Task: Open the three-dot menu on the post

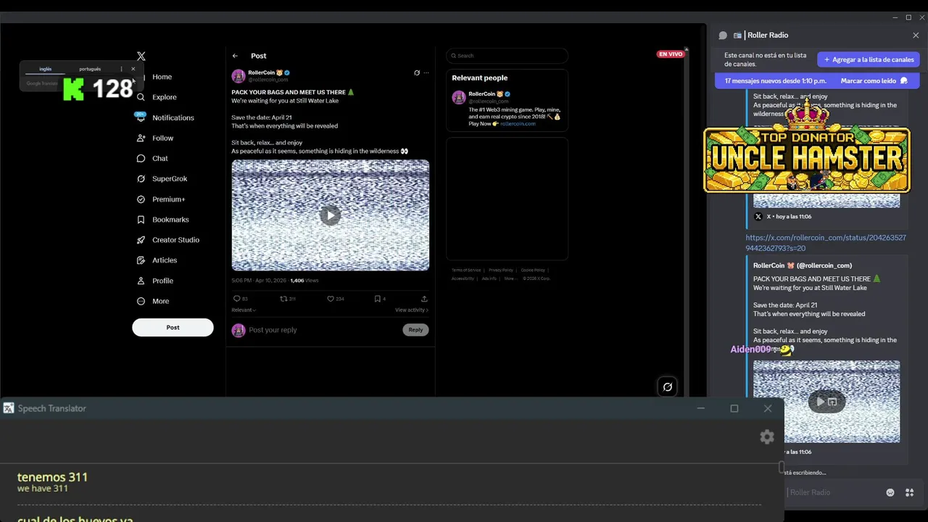Action: tap(426, 72)
